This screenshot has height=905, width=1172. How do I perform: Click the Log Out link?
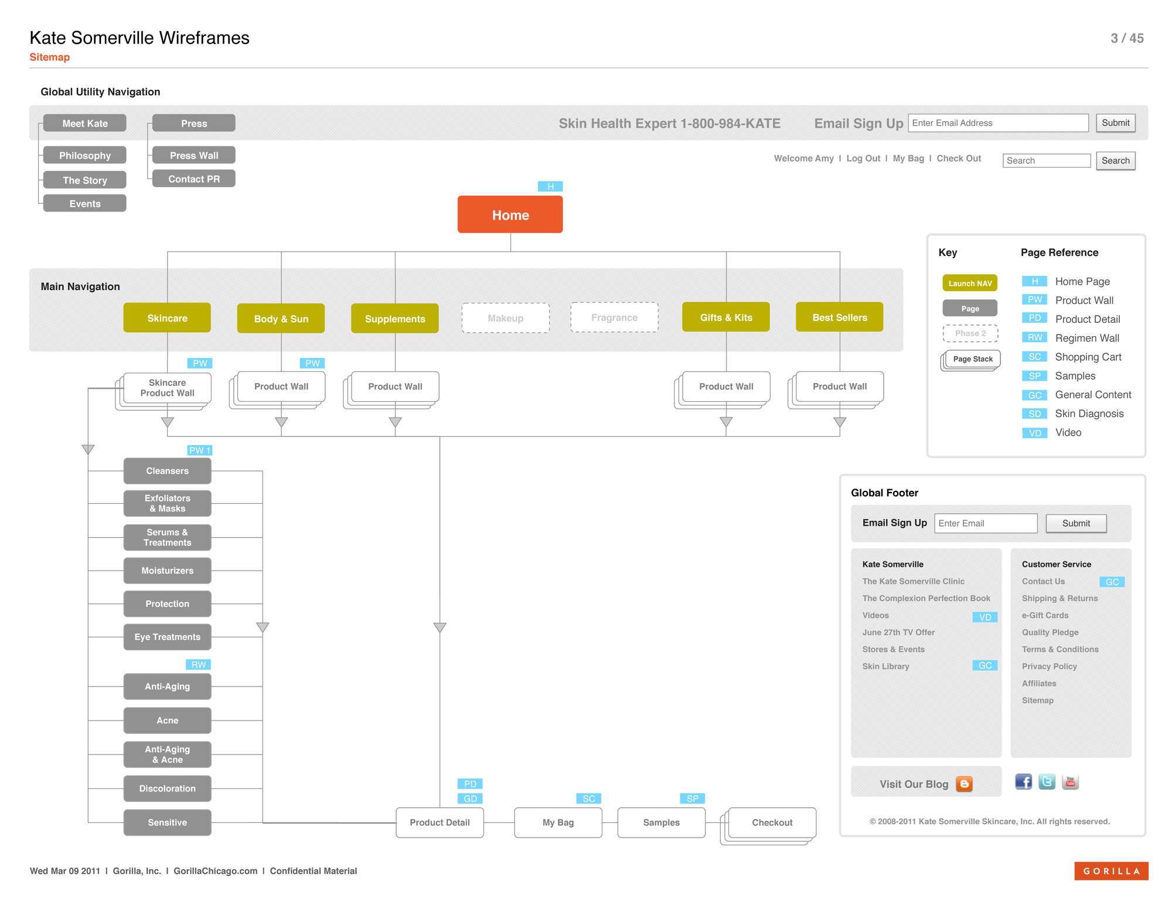[863, 158]
